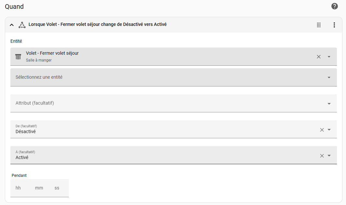Viewport: 346px width, 205px height.
Task: Open the De (facultatif) dropdown arrow
Action: click(x=329, y=130)
